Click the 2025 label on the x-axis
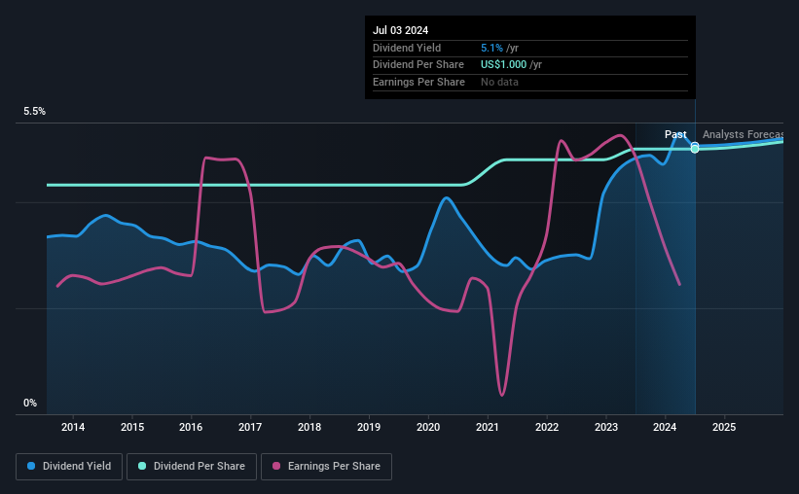The image size is (799, 494). [724, 427]
